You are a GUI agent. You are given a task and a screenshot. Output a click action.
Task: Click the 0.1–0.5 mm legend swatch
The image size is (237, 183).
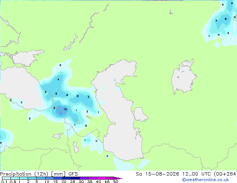click(x=6, y=178)
